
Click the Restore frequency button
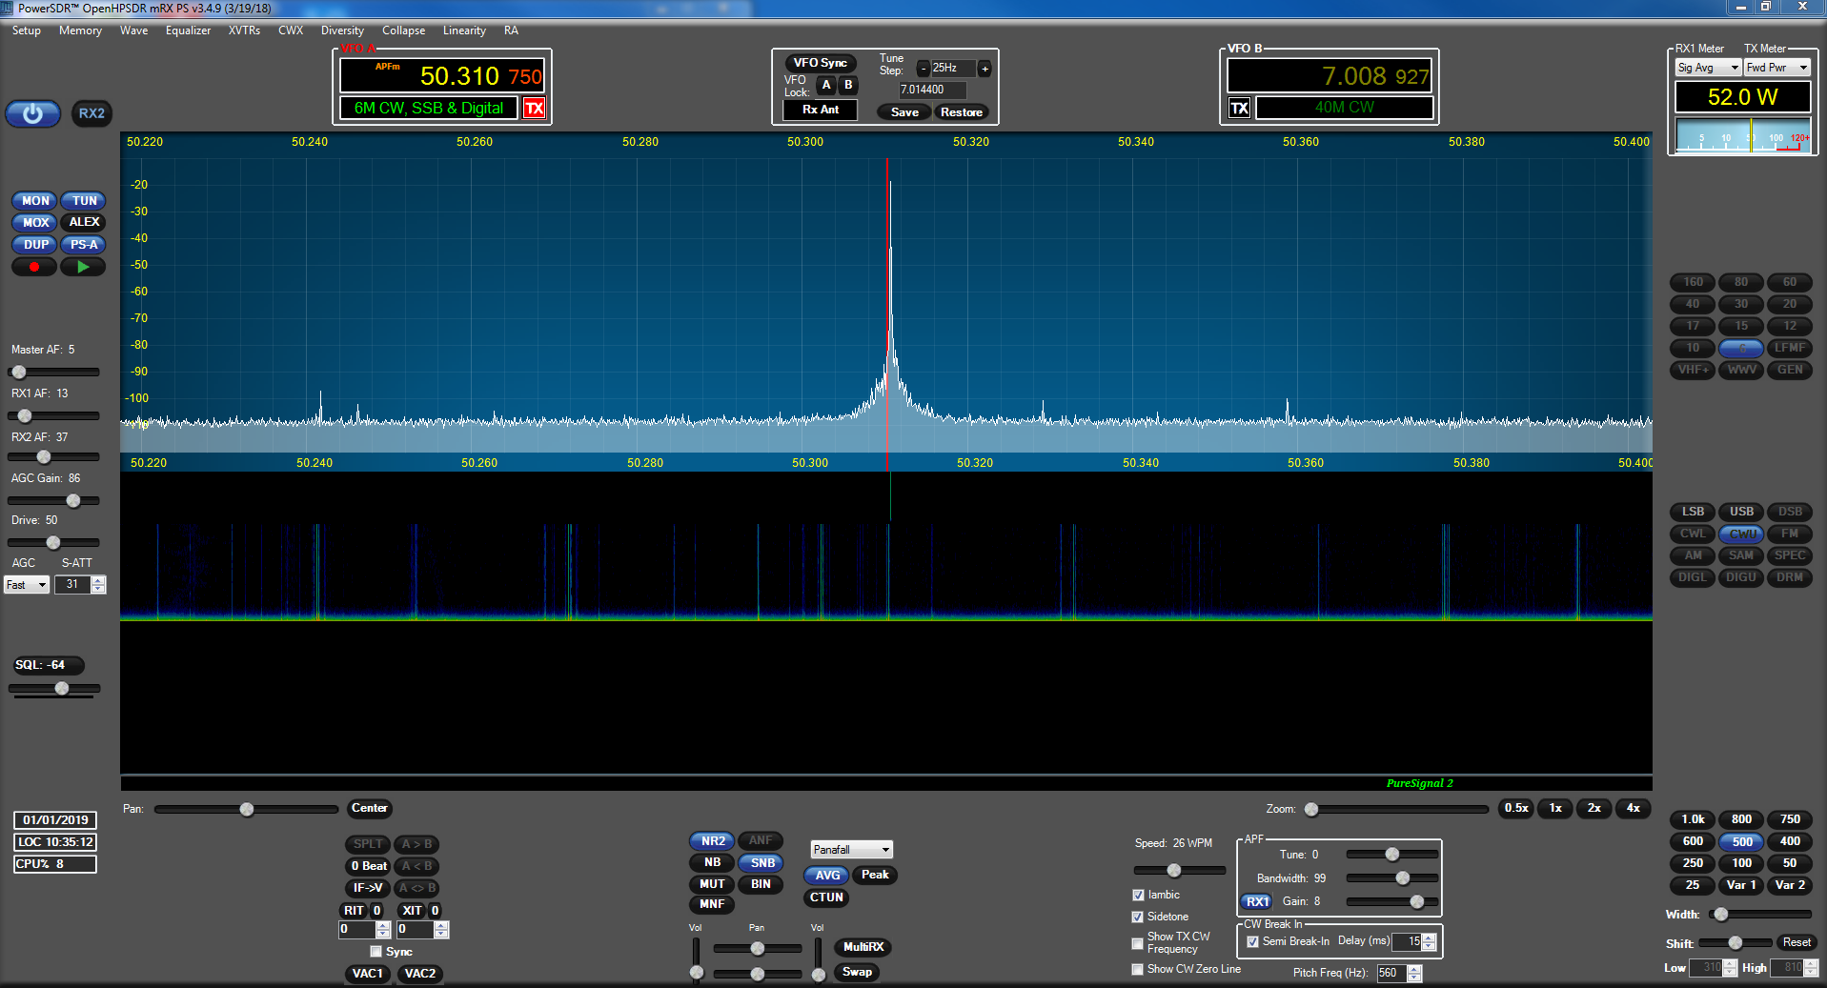point(961,112)
